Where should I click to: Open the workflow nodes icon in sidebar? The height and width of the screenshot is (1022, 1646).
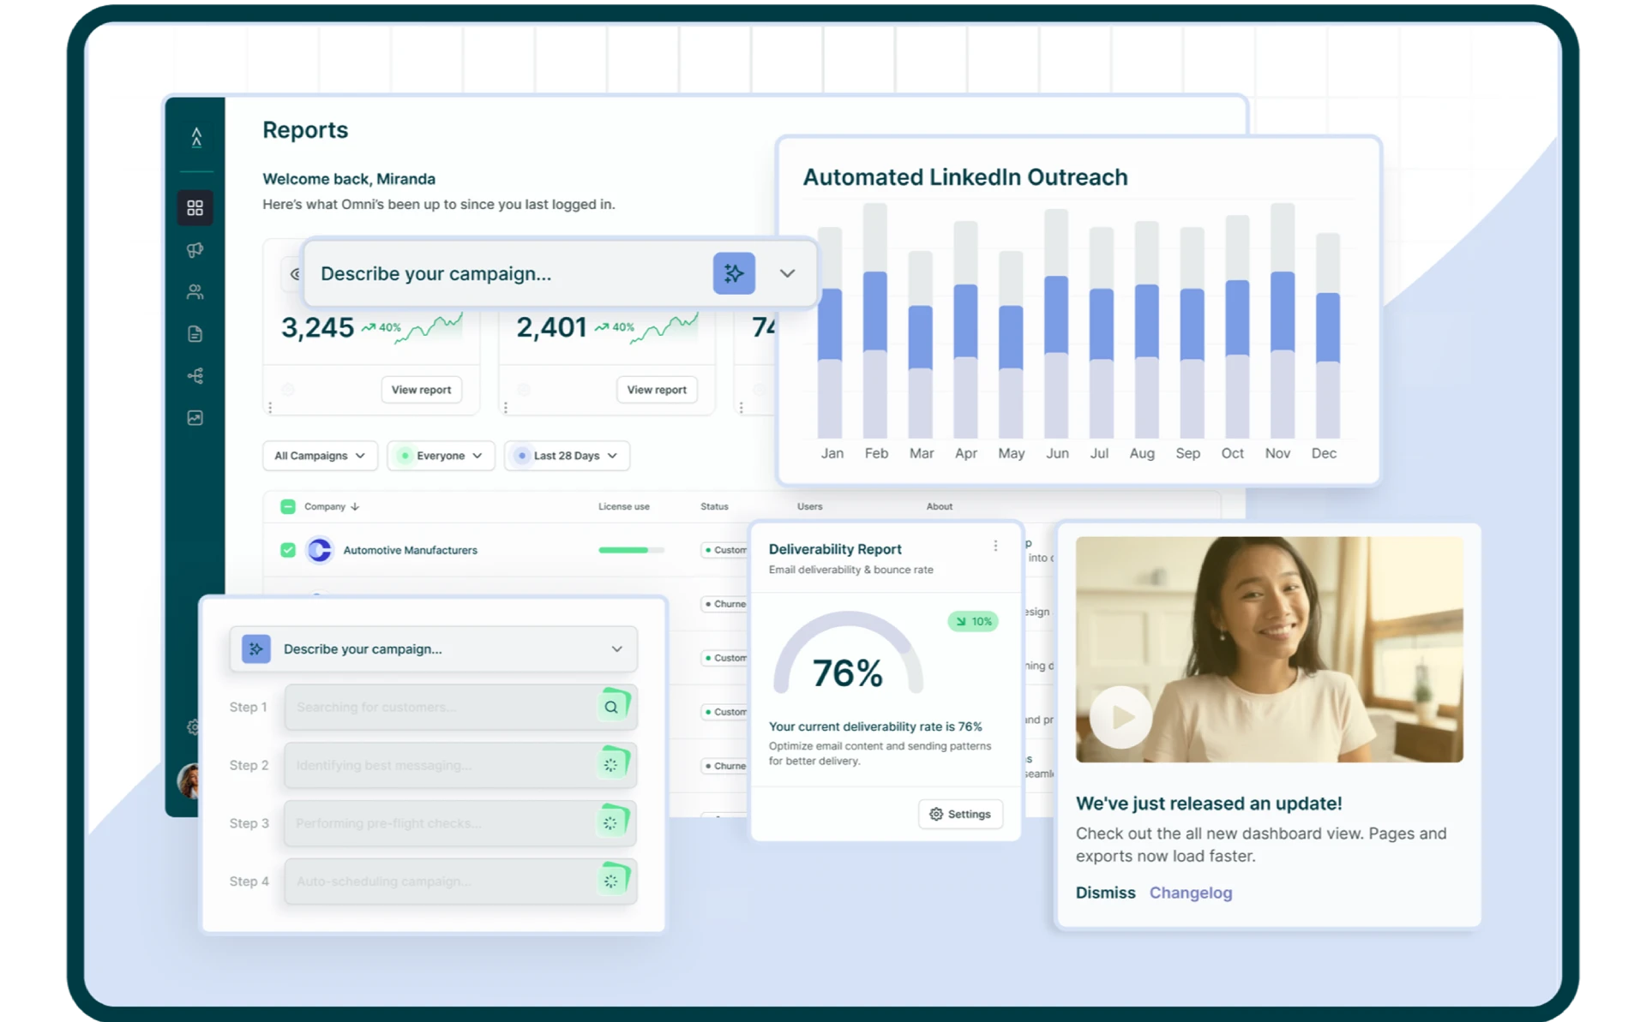click(x=195, y=376)
